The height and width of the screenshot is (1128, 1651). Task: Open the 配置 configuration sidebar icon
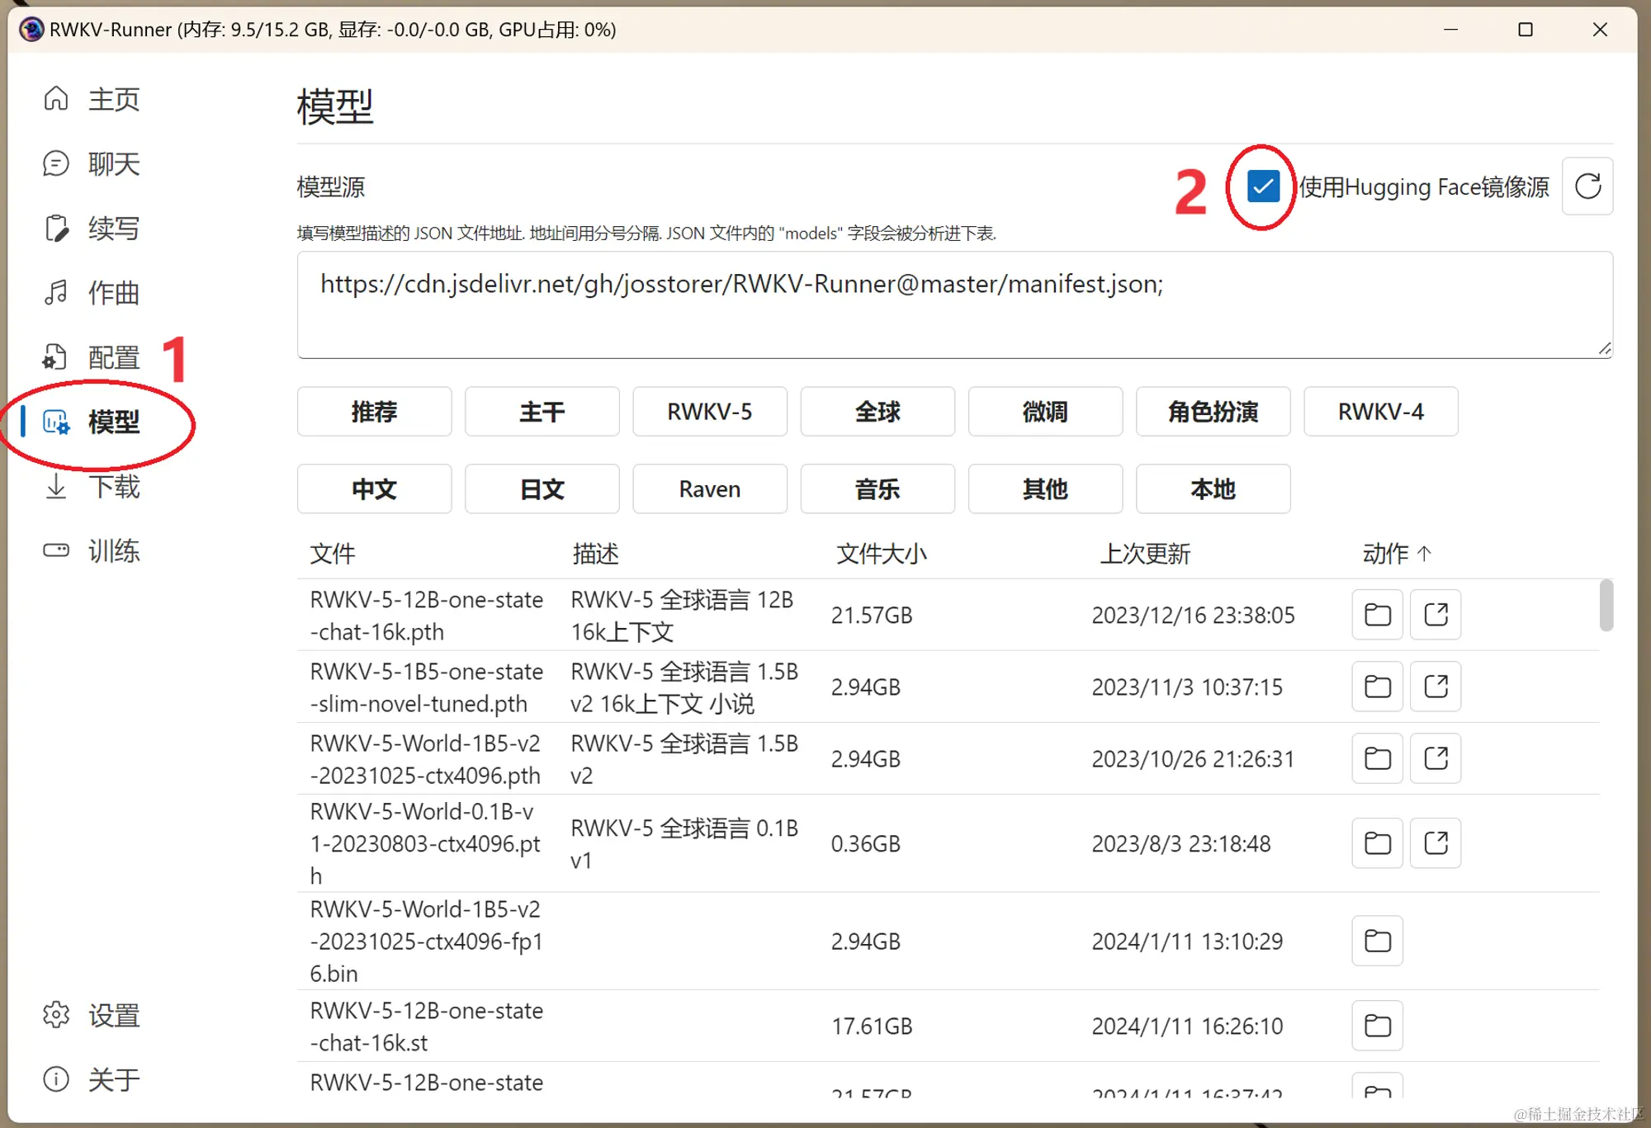coord(56,357)
